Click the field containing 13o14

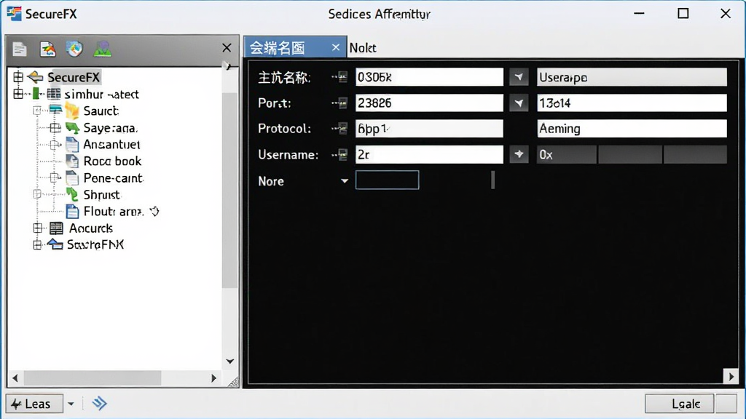632,103
